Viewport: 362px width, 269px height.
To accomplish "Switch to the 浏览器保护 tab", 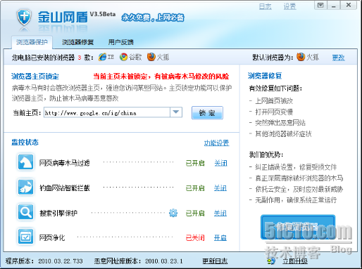I will click(x=32, y=42).
